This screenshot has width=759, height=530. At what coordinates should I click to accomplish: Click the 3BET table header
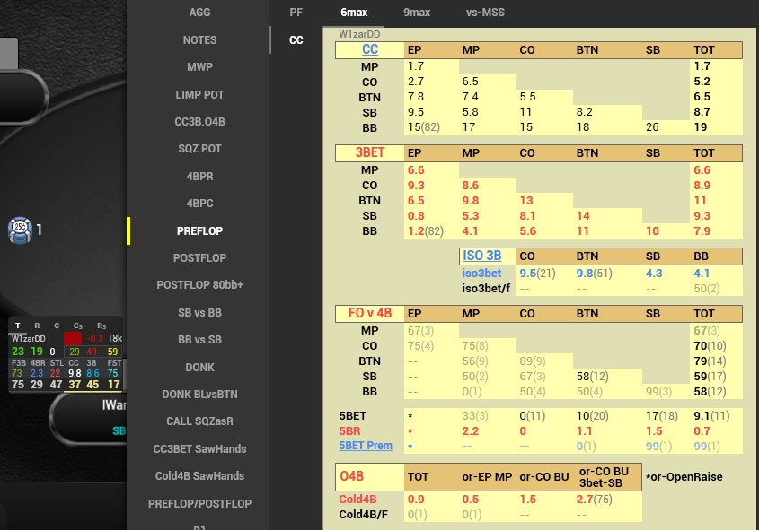[x=370, y=152]
